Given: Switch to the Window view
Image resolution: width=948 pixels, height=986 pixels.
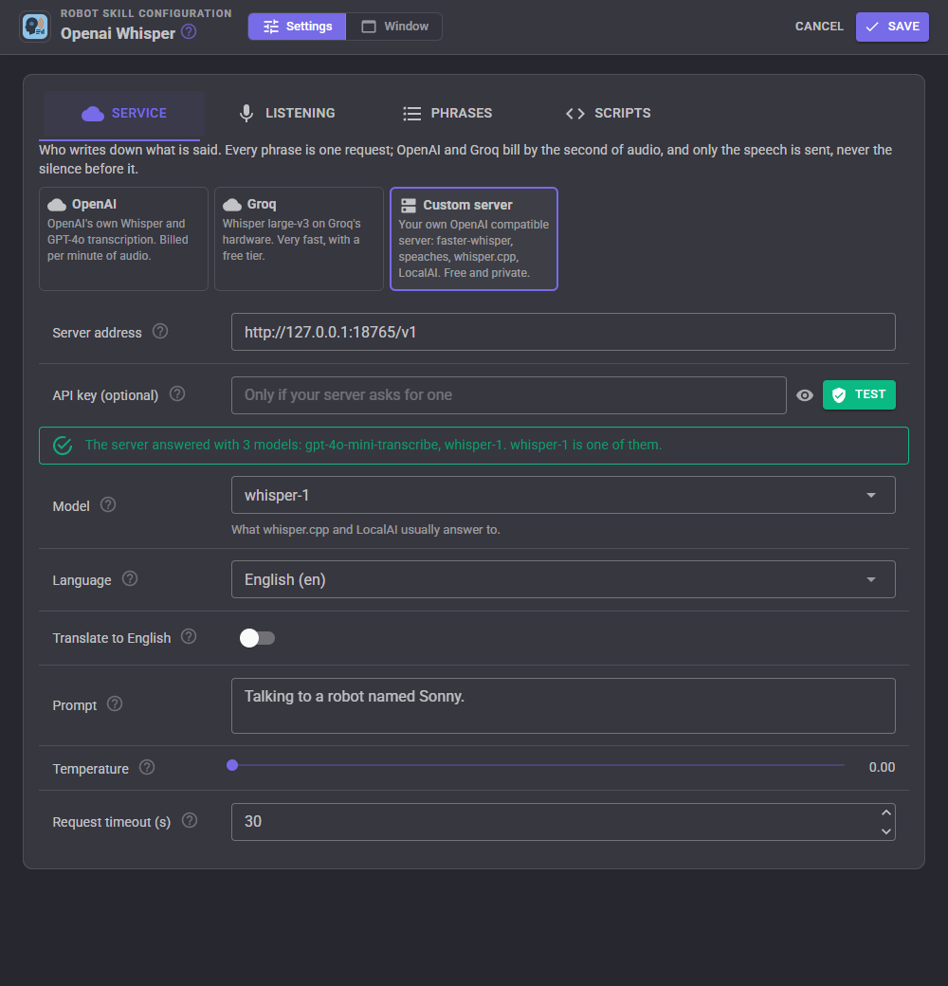Looking at the screenshot, I should coord(394,27).
